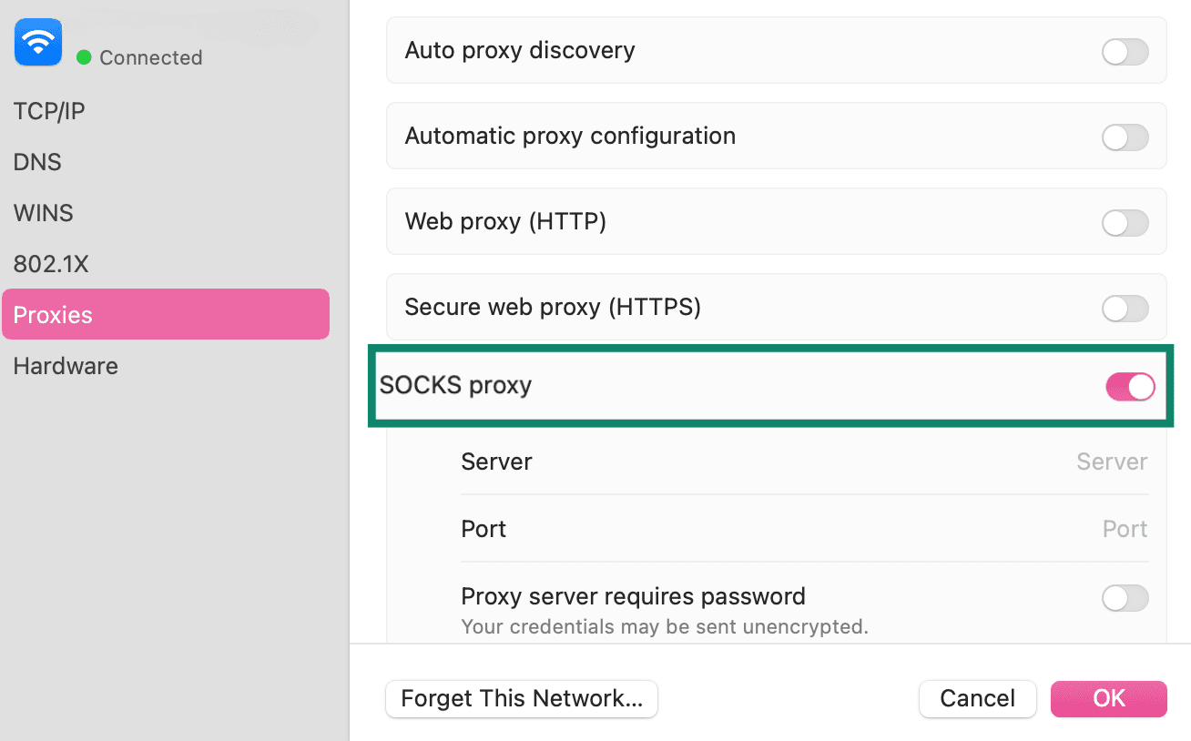Open the Hardware settings section
The image size is (1191, 741).
click(x=66, y=365)
